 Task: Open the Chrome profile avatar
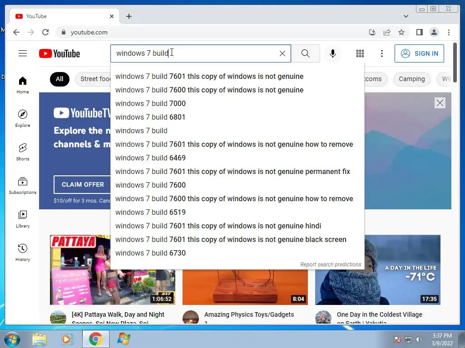(x=434, y=32)
